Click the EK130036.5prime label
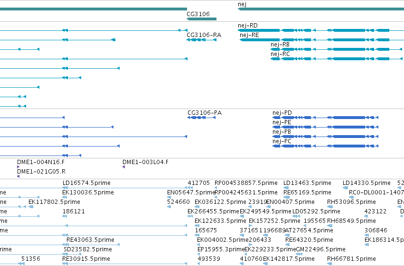This screenshot has width=404, height=266. [88, 193]
